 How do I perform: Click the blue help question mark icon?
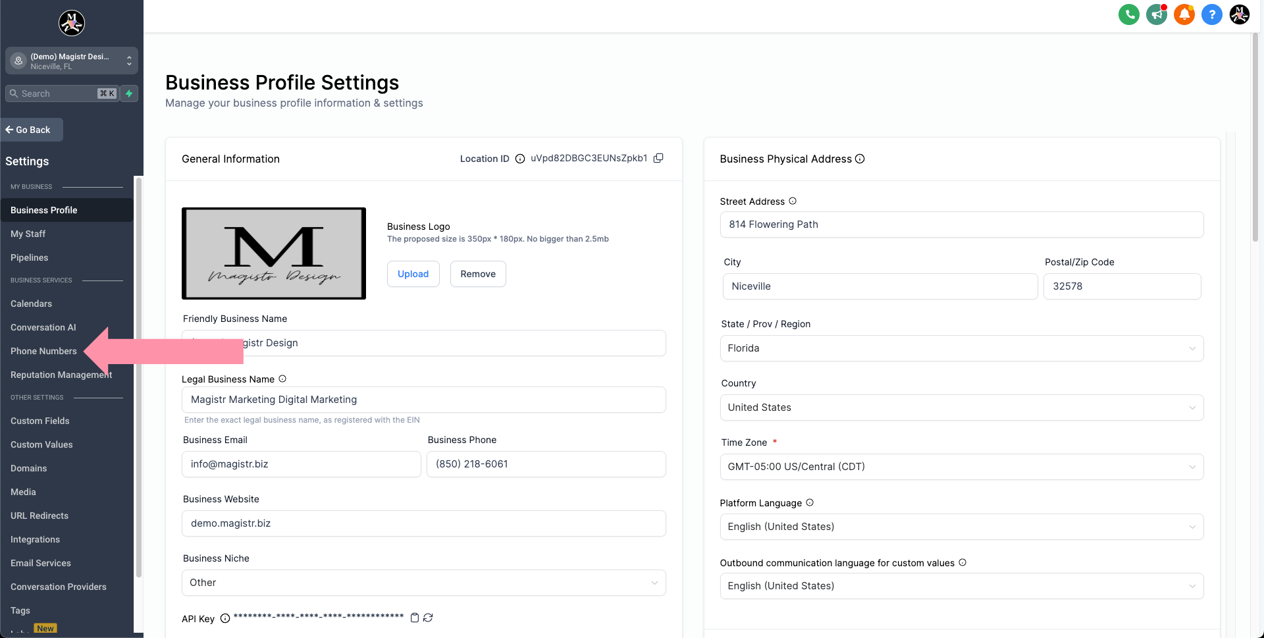(x=1211, y=14)
